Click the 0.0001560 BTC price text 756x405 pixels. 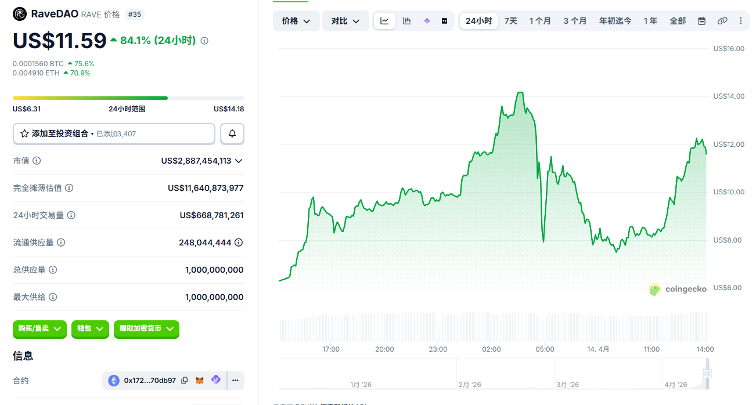coord(38,64)
